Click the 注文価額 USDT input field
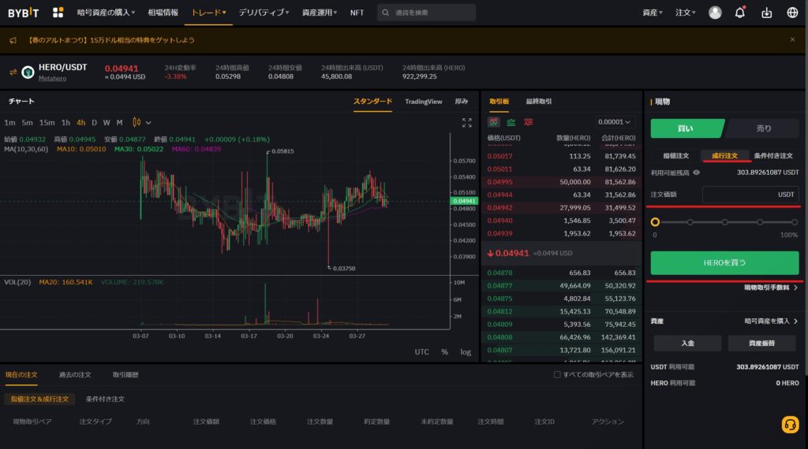808x449 pixels. 750,195
